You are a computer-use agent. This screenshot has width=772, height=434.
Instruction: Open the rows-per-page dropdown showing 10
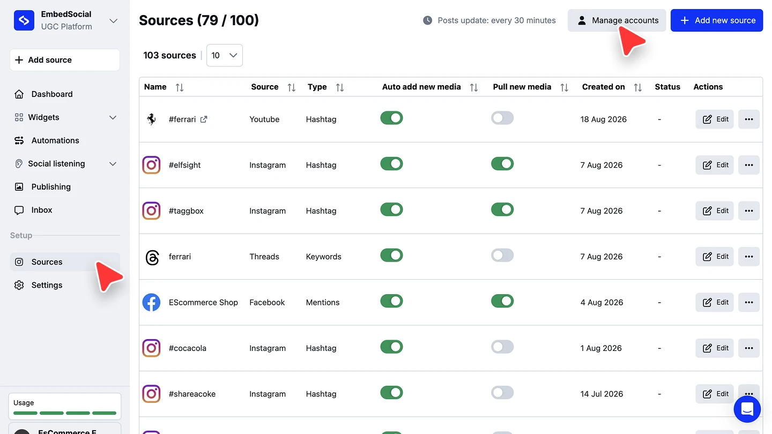[x=225, y=55]
